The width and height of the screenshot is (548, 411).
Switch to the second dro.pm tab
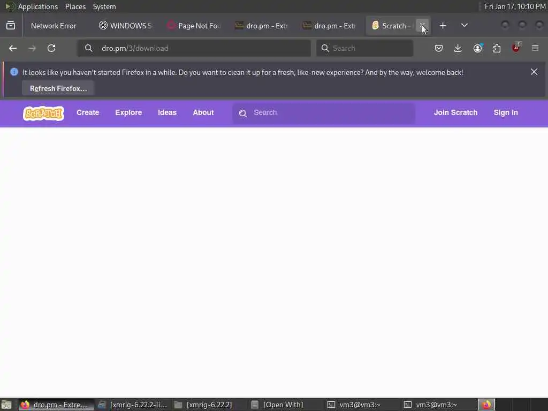(x=329, y=26)
